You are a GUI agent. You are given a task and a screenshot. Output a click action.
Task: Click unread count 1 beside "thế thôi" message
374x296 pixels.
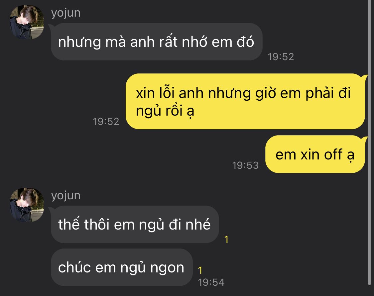tap(227, 240)
